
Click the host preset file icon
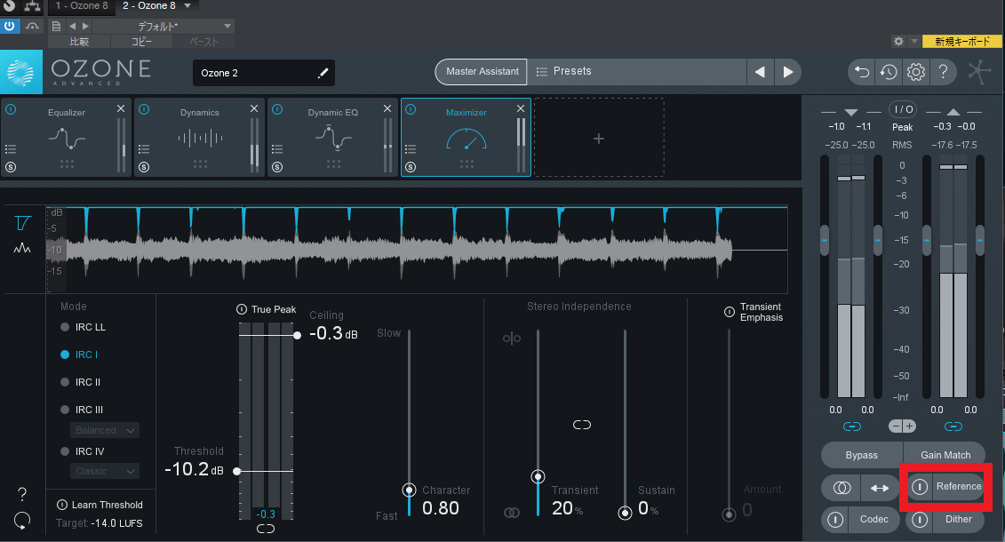tap(56, 27)
